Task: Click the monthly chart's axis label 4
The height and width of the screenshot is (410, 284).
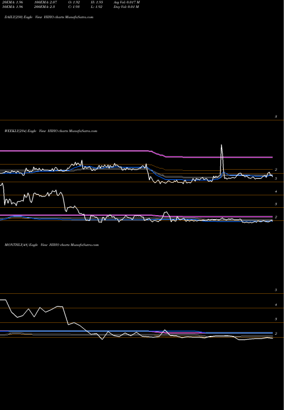Action: coord(276,305)
